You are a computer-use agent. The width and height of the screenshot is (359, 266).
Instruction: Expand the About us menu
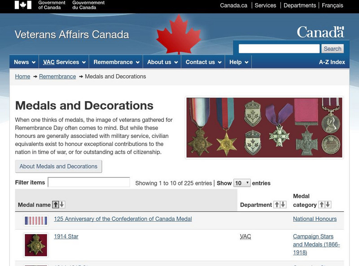162,62
